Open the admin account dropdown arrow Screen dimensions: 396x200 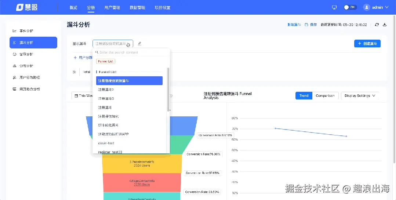click(387, 7)
